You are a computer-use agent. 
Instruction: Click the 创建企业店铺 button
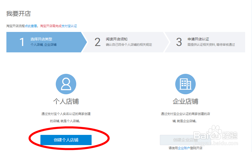pyautogui.click(x=185, y=140)
